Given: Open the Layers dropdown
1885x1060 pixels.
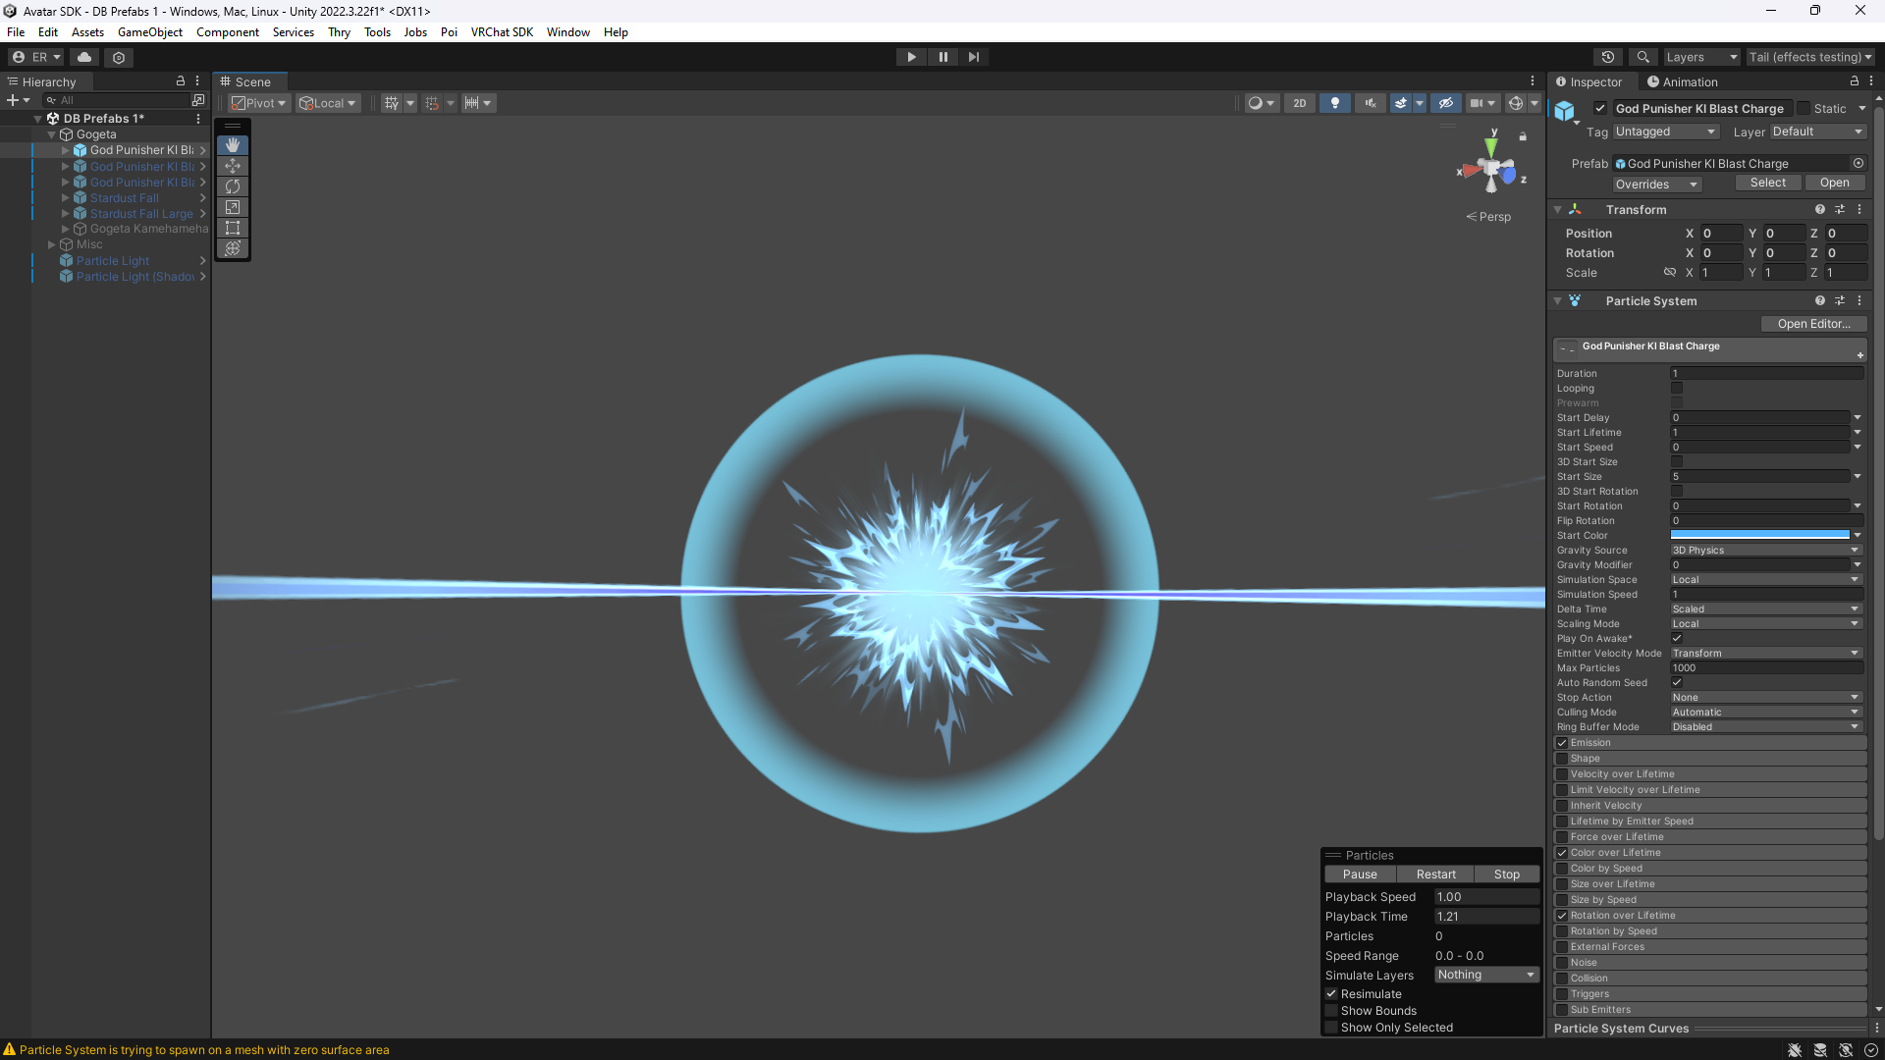Looking at the screenshot, I should coord(1700,57).
